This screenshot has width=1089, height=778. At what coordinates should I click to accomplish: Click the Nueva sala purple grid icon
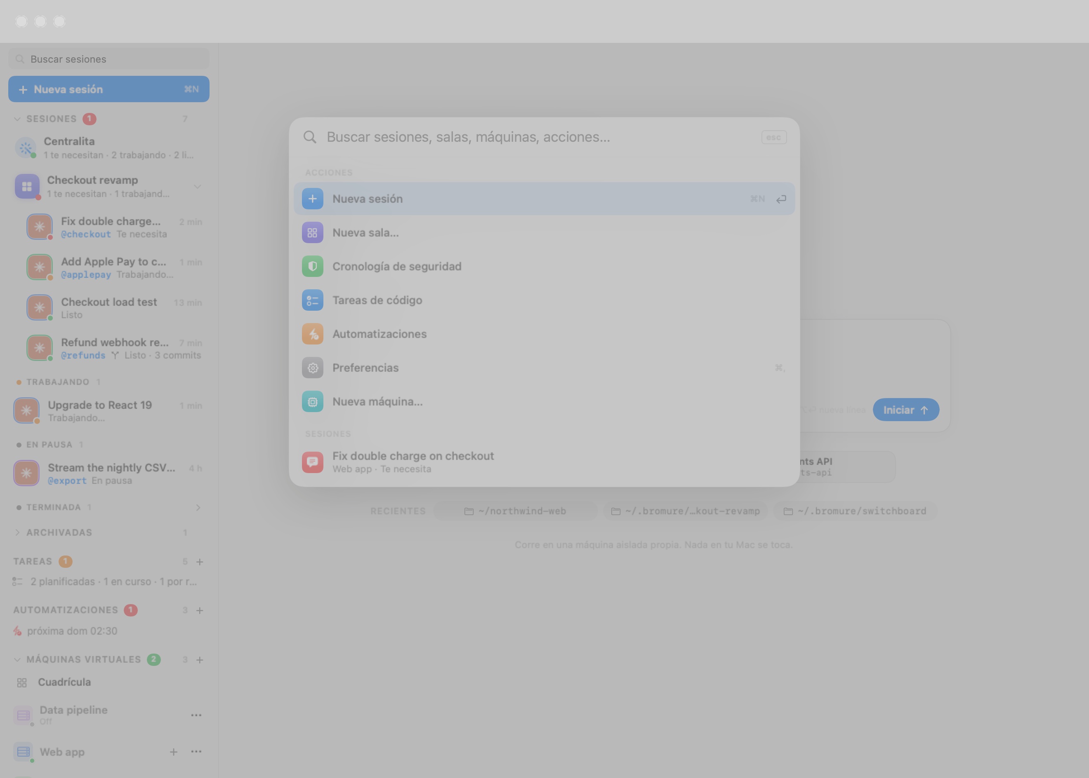312,233
